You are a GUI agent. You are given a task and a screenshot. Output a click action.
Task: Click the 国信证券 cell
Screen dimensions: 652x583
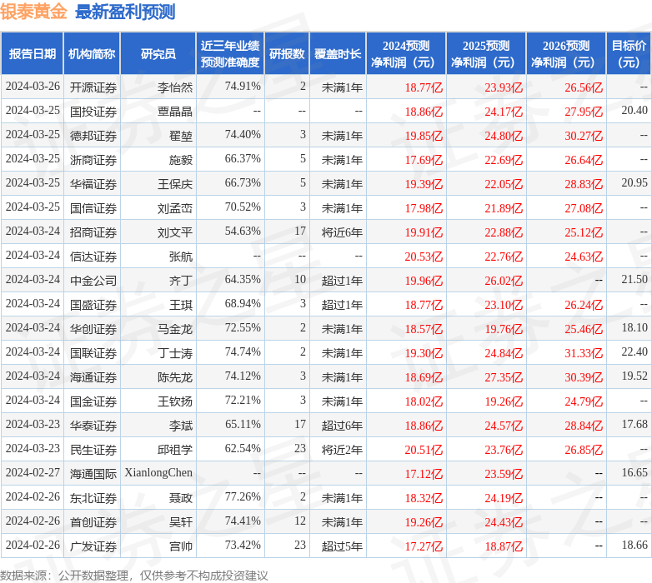[93, 207]
